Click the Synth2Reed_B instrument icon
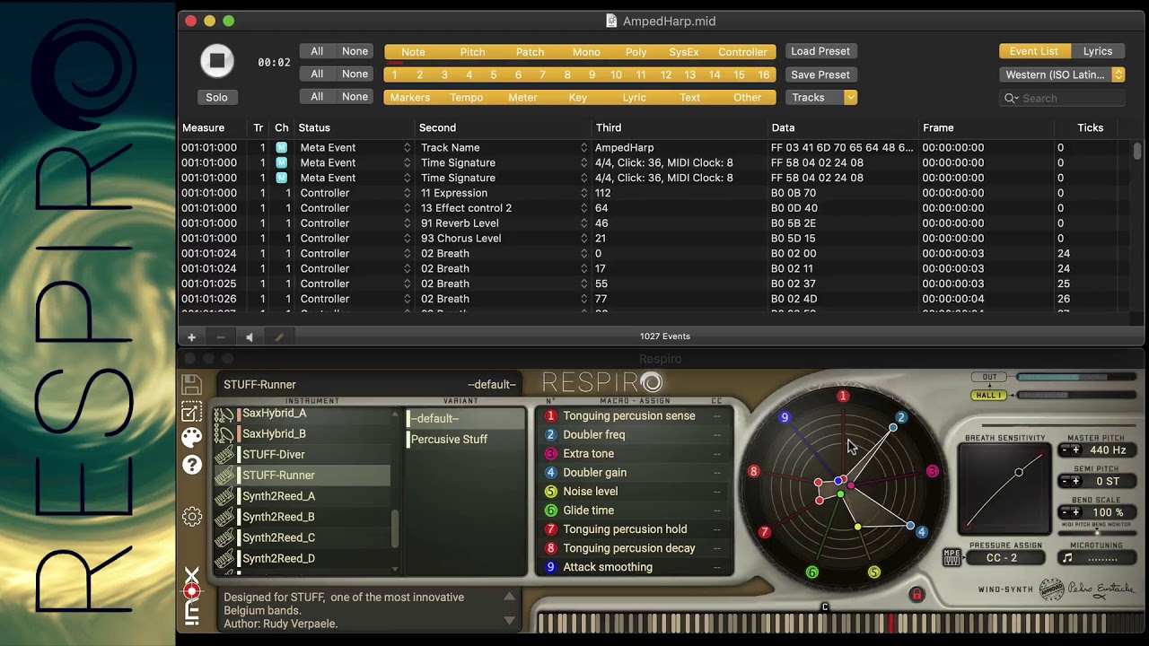The width and height of the screenshot is (1149, 646). click(224, 517)
